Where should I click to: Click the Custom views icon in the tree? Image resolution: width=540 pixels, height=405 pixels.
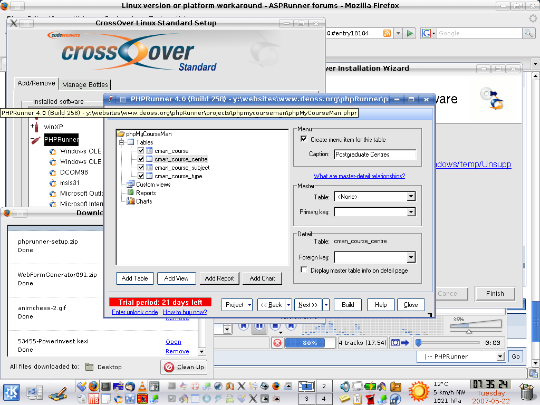[x=131, y=184]
